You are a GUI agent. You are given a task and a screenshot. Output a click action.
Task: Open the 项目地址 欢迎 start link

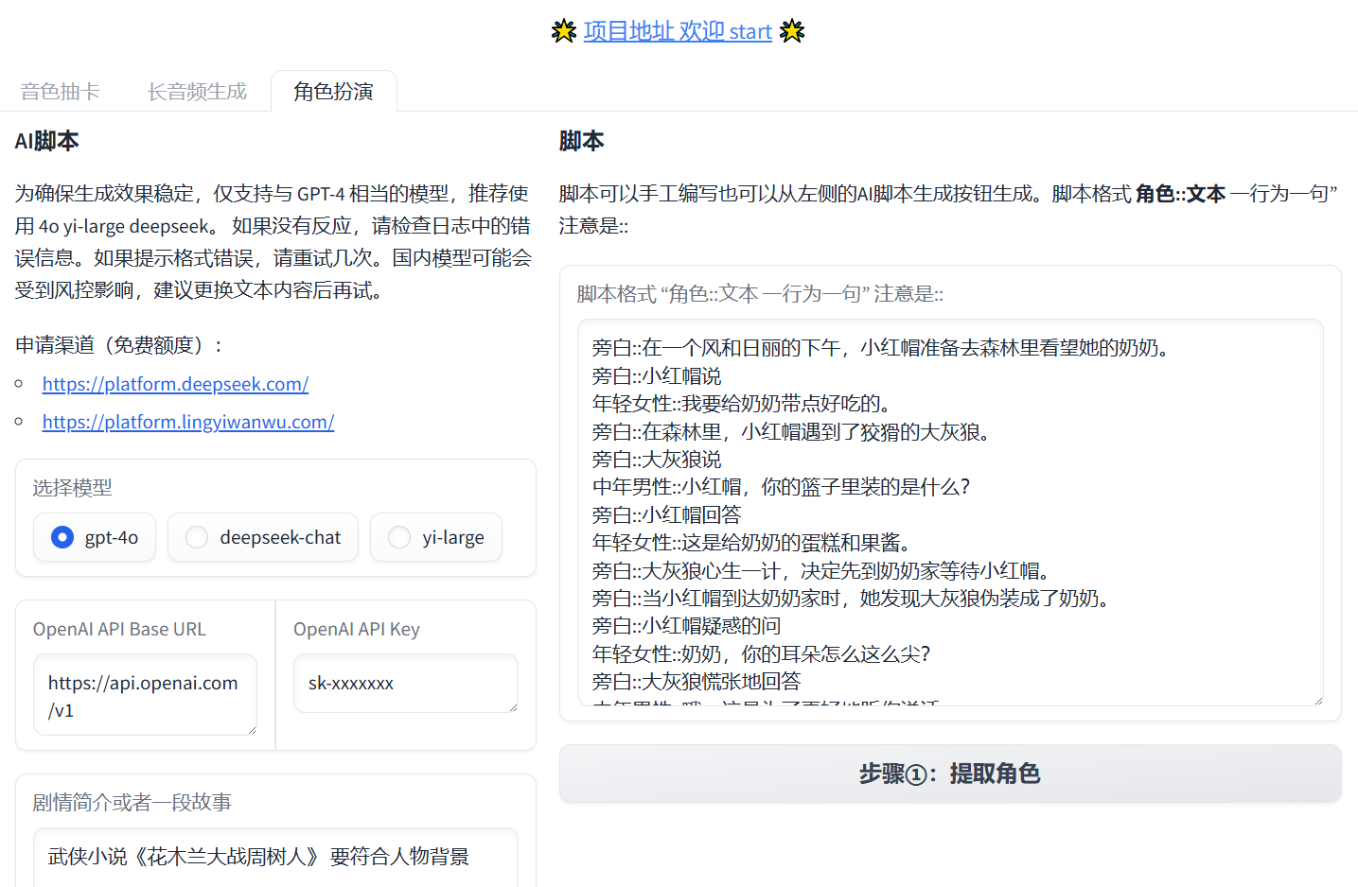pyautogui.click(x=678, y=31)
